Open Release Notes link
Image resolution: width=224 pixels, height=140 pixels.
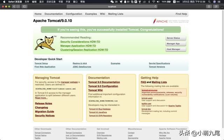click(x=43, y=104)
